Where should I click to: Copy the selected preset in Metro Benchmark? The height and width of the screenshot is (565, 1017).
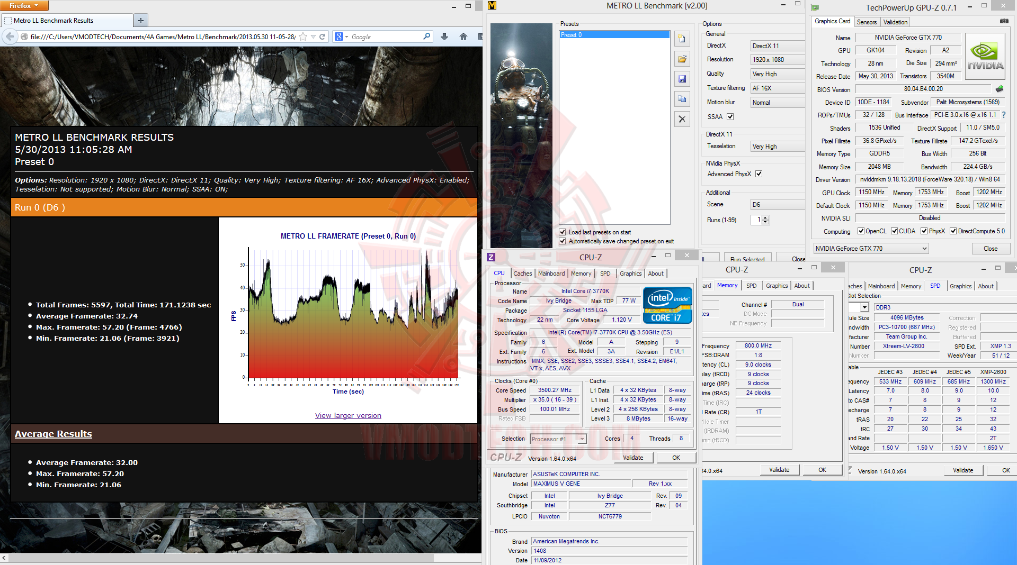[682, 99]
